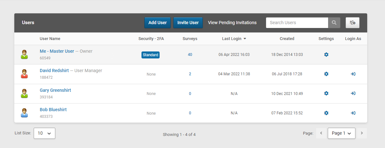Open the Page 1 dropdown
The height and width of the screenshot is (148, 385).
coord(341,133)
